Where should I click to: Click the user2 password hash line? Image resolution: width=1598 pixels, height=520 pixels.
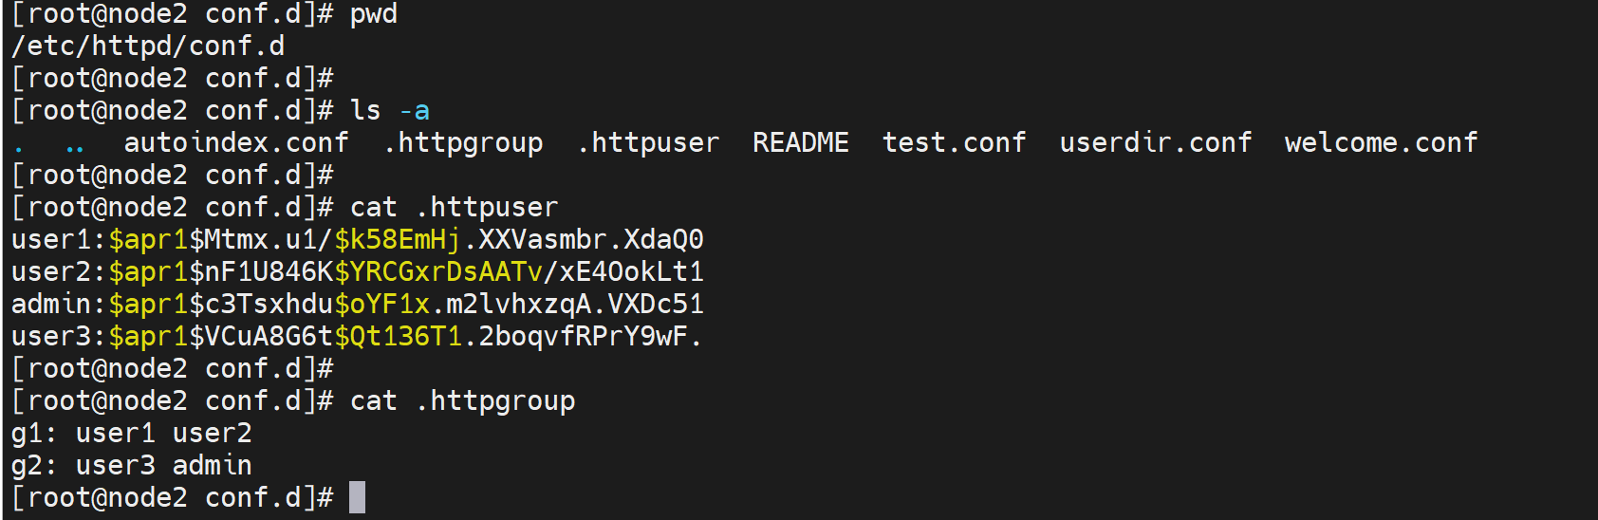pyautogui.click(x=358, y=272)
